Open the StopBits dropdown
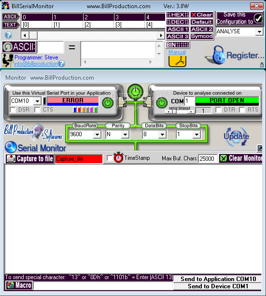Image resolution: width=266 pixels, height=296 pixels. 196,135
